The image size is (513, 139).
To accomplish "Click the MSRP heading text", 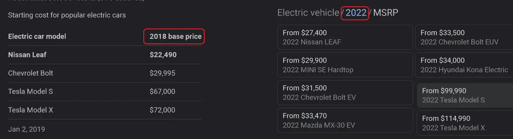I will point(386,13).
